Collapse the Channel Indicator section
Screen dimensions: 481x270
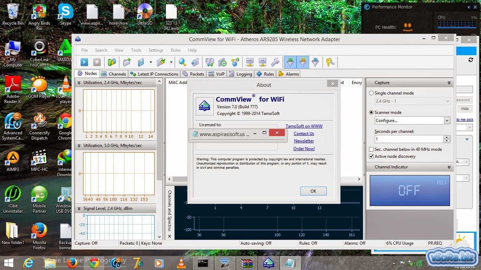coord(449,167)
